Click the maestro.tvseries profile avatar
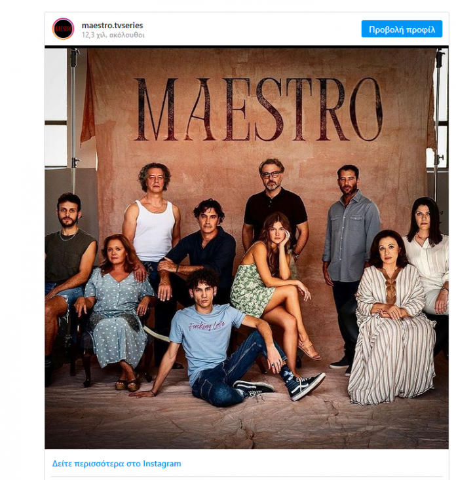 [x=63, y=29]
